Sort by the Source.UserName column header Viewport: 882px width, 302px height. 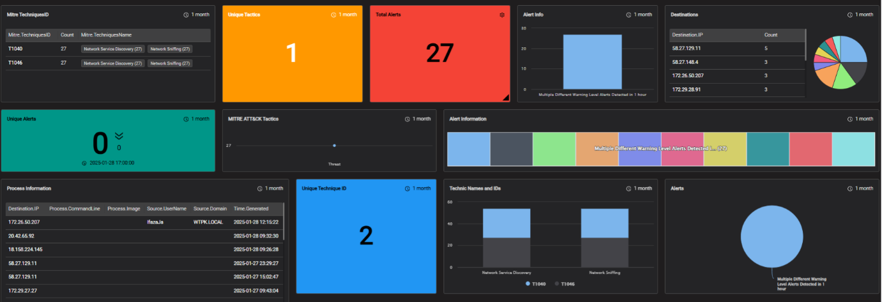[167, 208]
